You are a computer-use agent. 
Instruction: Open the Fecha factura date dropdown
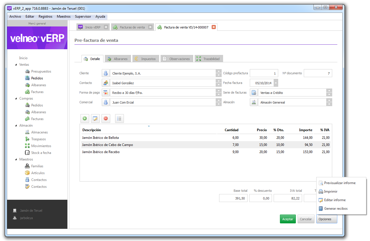276,83
